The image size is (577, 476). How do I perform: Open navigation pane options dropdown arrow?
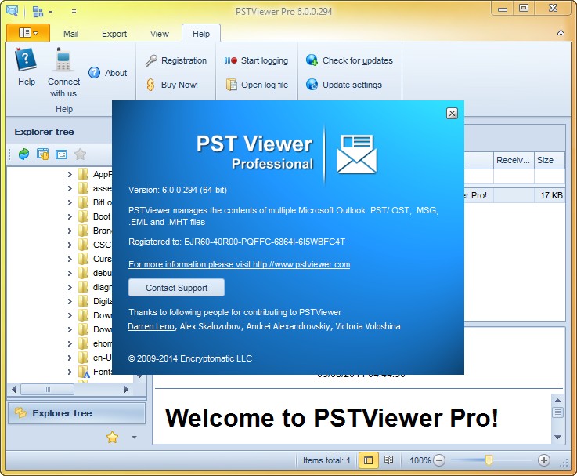click(135, 438)
